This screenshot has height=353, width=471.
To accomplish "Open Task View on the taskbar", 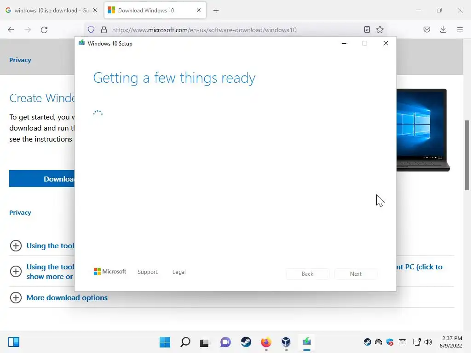I will tap(205, 342).
